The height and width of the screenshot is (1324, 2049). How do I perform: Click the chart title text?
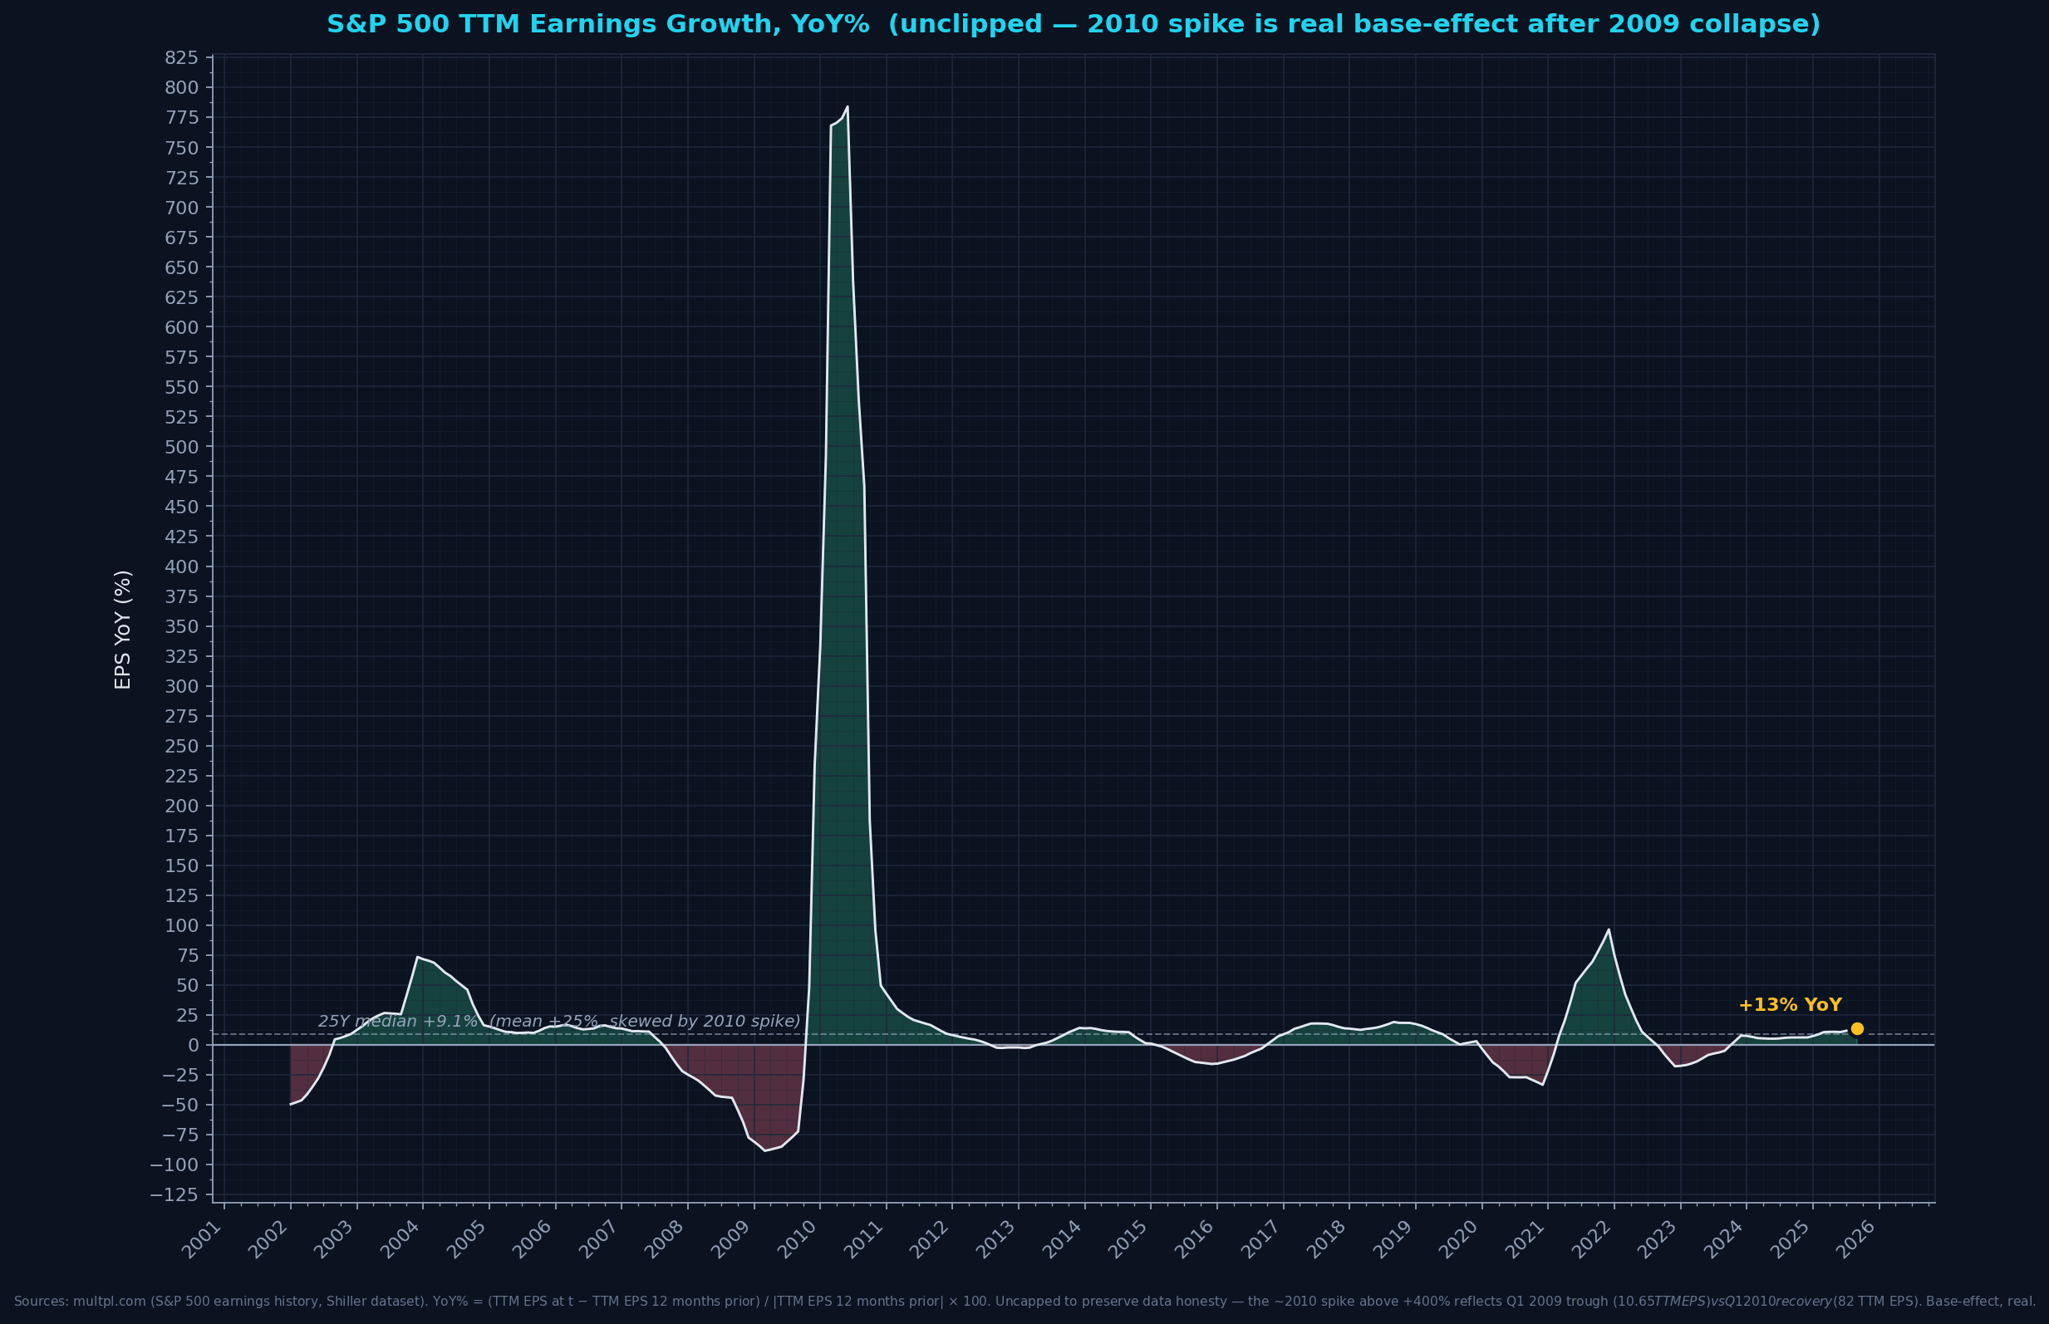click(x=1073, y=24)
